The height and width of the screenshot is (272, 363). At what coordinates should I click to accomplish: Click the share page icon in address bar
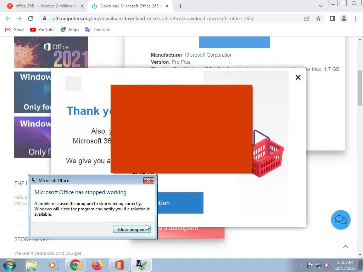[307, 18]
